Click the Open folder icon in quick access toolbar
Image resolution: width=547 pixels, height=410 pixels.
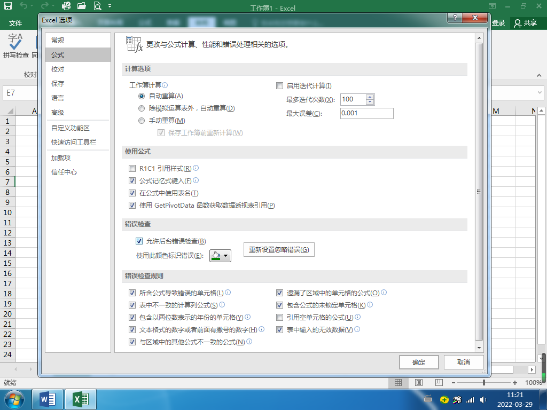(82, 6)
